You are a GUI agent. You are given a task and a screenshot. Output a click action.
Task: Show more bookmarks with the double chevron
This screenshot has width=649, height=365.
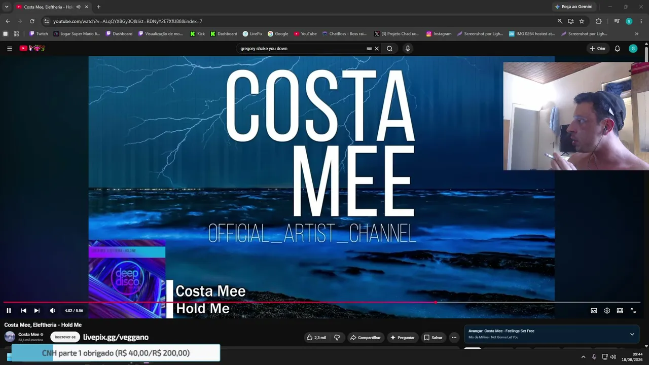tap(636, 34)
